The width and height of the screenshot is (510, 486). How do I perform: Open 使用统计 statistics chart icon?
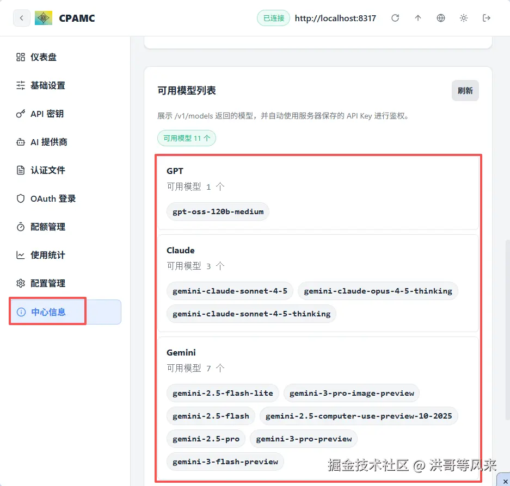20,255
